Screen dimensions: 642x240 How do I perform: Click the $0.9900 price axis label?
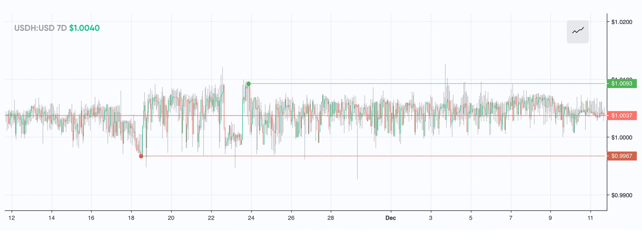click(x=622, y=195)
